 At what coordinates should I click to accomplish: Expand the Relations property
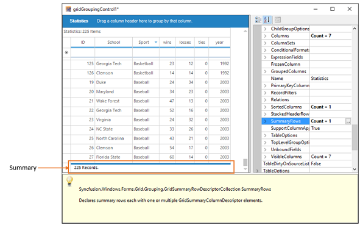click(x=265, y=100)
